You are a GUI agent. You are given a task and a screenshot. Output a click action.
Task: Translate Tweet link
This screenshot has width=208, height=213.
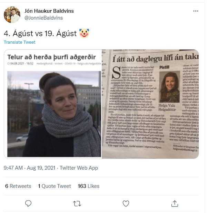tap(19, 42)
